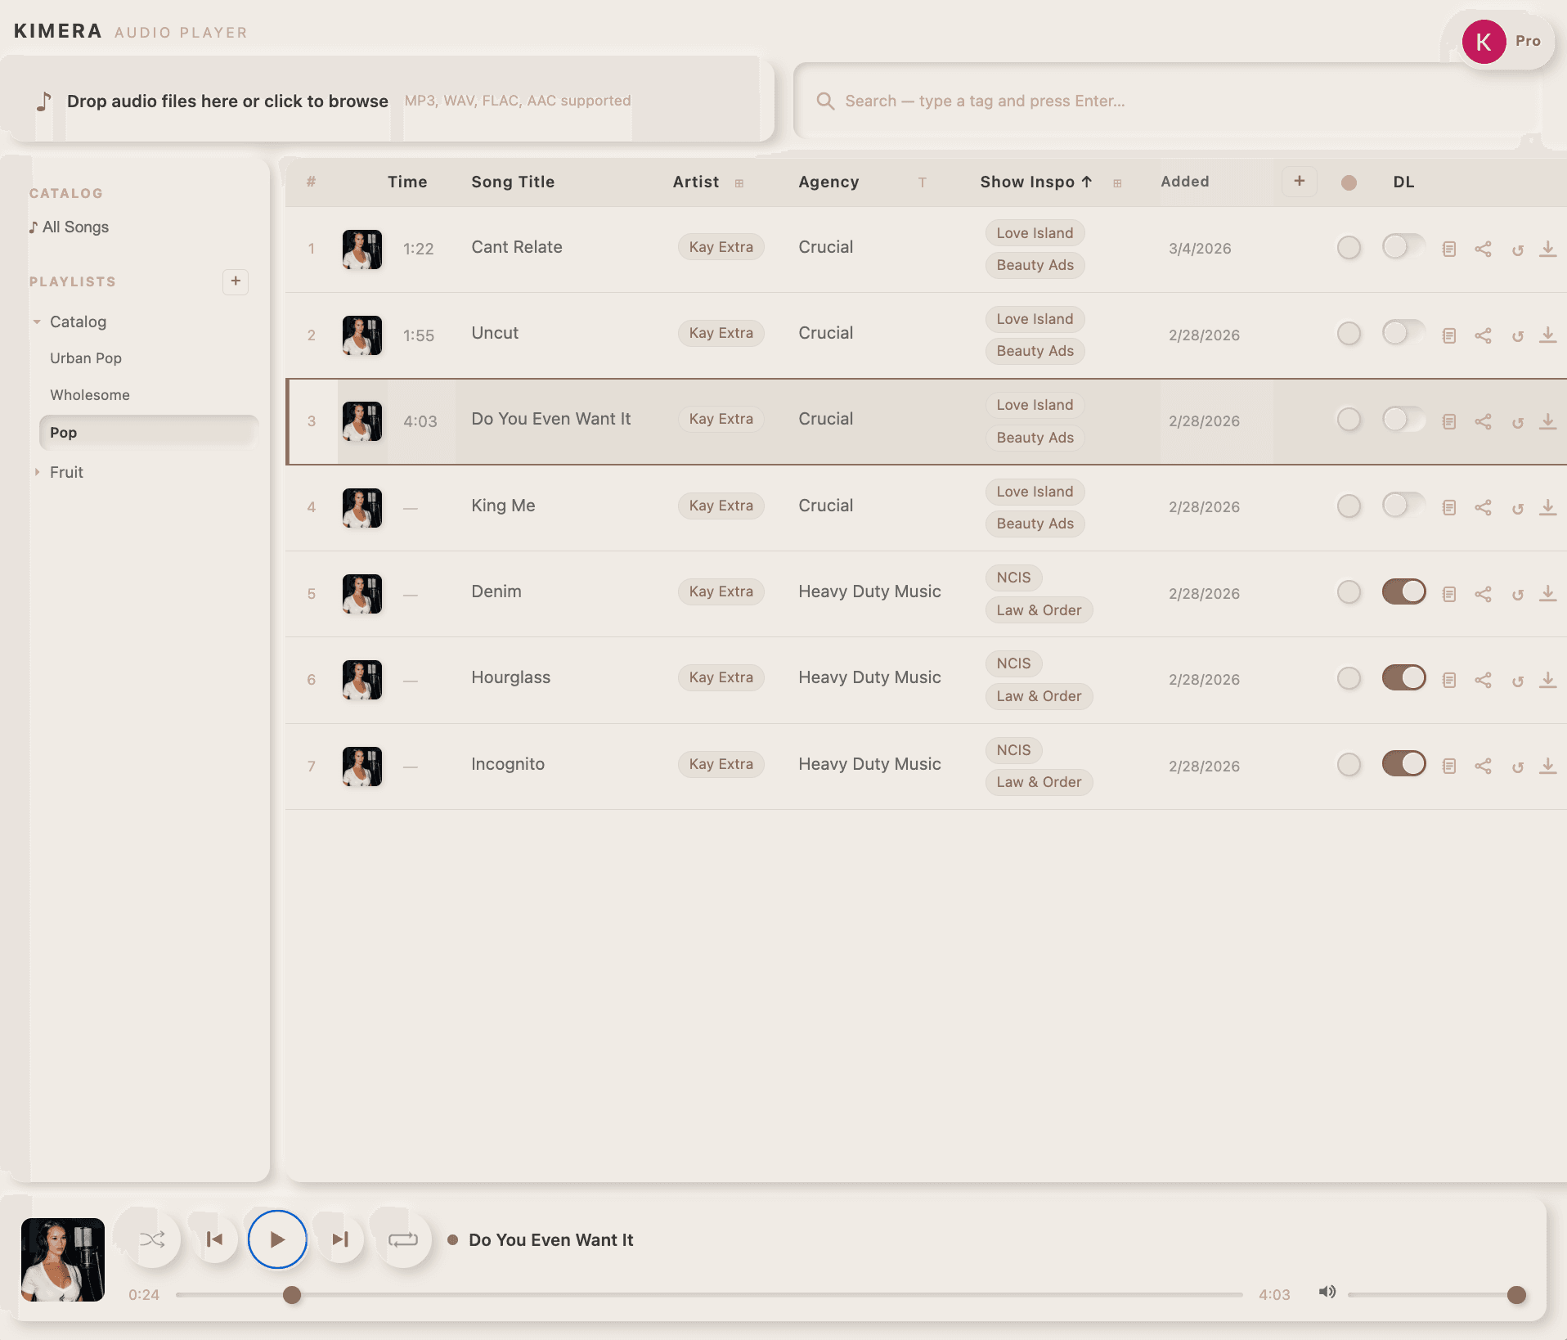Click the share icon for Cant Relate

[1484, 249]
